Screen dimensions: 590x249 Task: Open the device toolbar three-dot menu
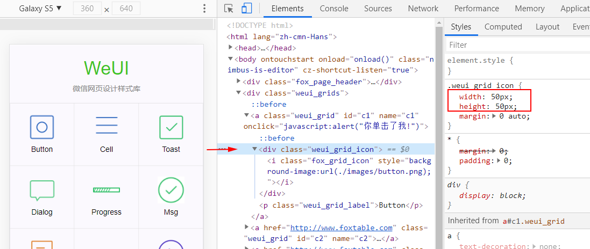pos(204,9)
